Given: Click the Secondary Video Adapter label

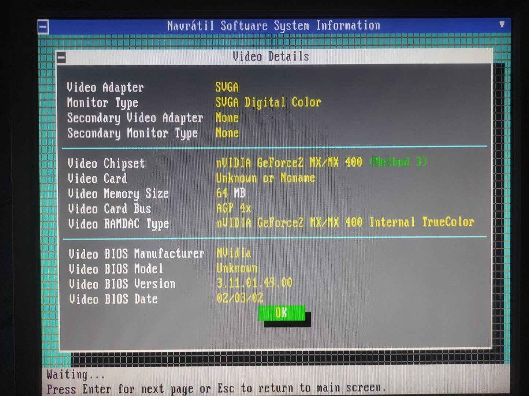Looking at the screenshot, I should (x=135, y=118).
